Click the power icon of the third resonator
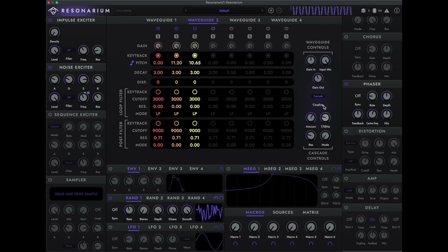The height and width of the screenshot is (252, 448). point(195,28)
